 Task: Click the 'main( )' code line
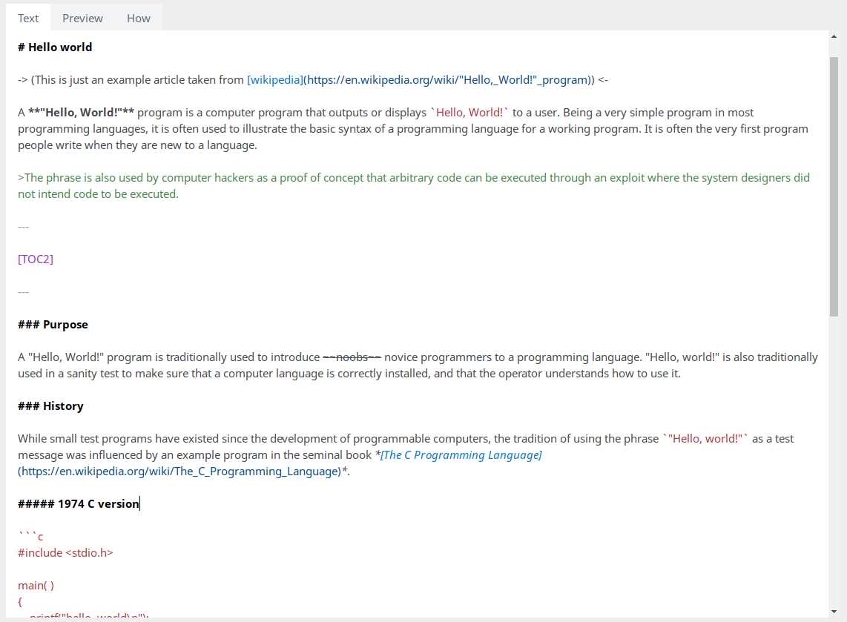coord(36,585)
